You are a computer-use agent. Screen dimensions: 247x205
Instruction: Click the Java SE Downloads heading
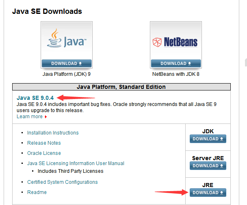point(47,11)
